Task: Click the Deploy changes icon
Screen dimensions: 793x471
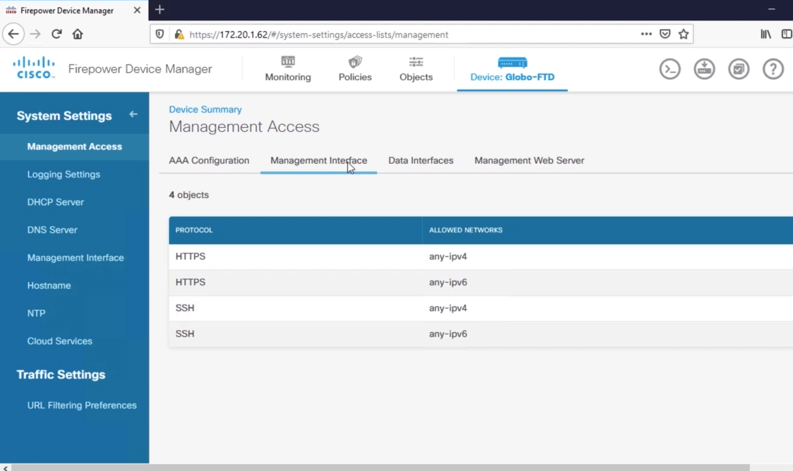Action: (x=704, y=69)
